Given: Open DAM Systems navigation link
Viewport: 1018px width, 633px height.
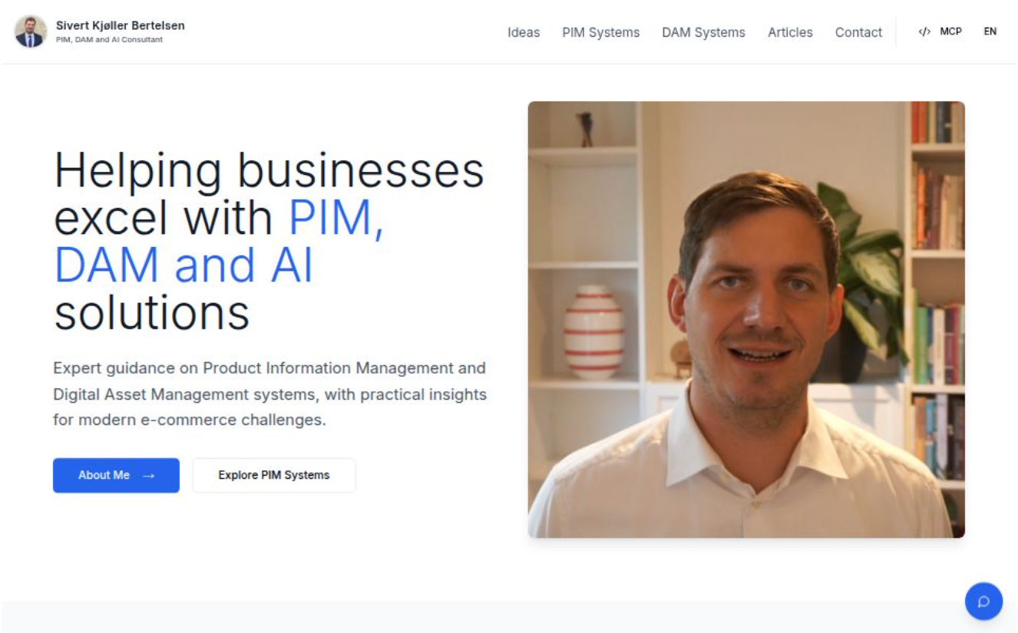Looking at the screenshot, I should pyautogui.click(x=703, y=32).
